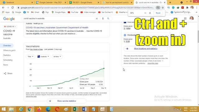Decrease zoom with the minus button
The height and width of the screenshot is (112, 199).
pyautogui.click(x=145, y=13)
